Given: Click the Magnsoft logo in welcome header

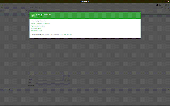Looking at the screenshot, I should (33, 15).
